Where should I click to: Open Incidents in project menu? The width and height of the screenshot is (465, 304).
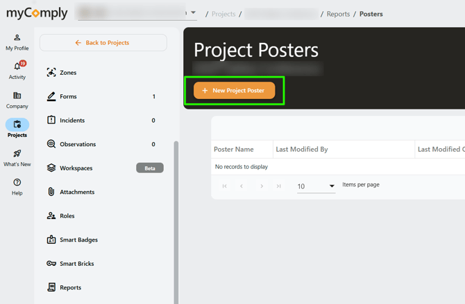[x=71, y=120]
